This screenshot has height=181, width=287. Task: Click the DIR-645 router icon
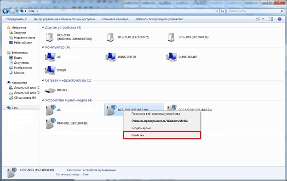coord(50,90)
